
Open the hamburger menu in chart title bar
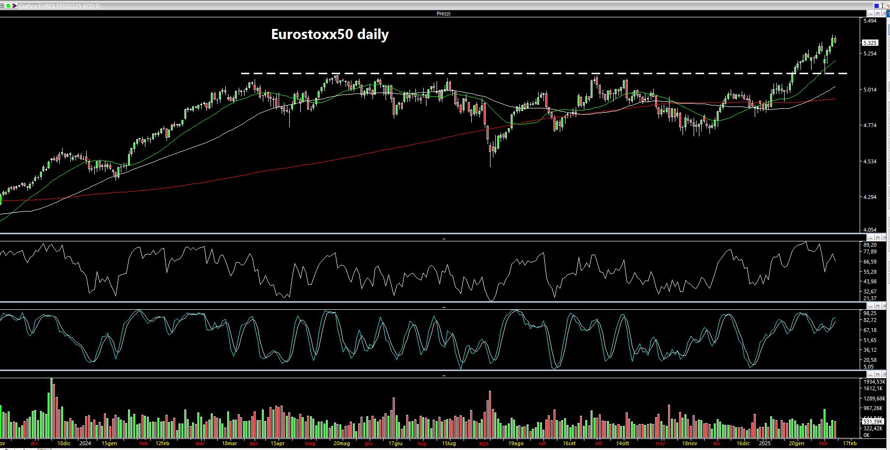[2, 6]
